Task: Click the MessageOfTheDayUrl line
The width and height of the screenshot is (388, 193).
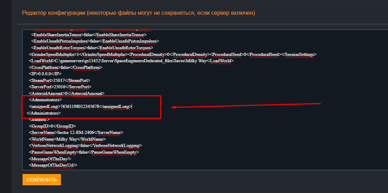Action: pyautogui.click(x=53, y=165)
